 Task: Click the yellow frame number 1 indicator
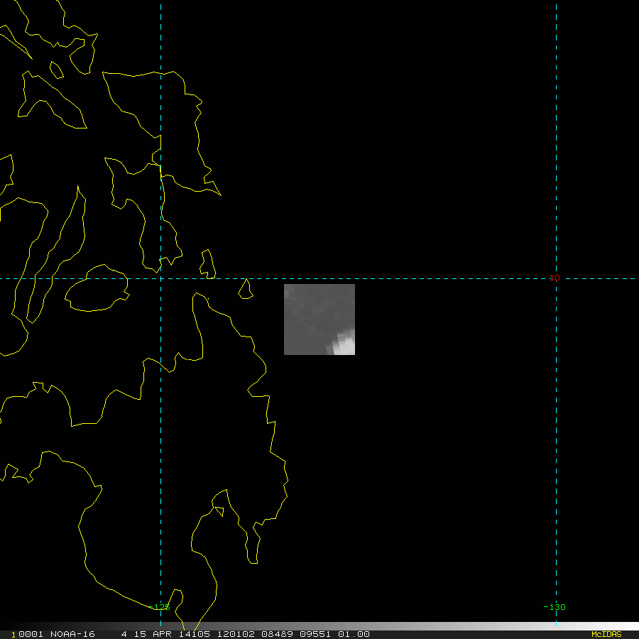pyautogui.click(x=13, y=635)
